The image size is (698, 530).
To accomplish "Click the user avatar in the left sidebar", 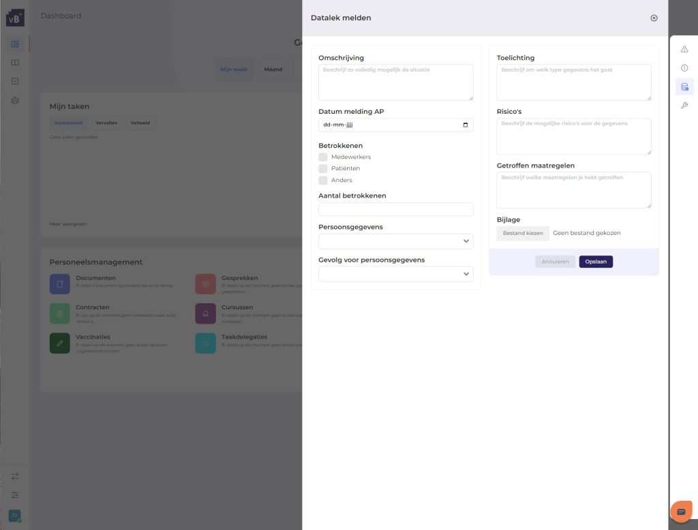I will point(15,516).
